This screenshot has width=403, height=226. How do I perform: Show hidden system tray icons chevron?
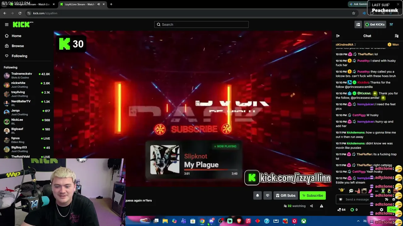click(x=358, y=221)
